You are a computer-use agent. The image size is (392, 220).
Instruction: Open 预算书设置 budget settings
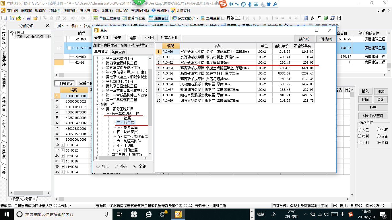pos(134,18)
